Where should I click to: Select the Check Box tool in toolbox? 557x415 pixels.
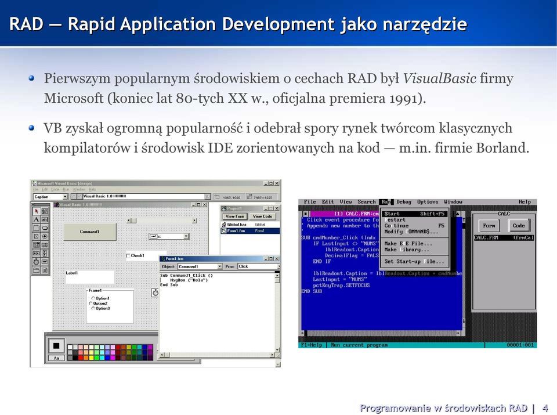(x=36, y=236)
